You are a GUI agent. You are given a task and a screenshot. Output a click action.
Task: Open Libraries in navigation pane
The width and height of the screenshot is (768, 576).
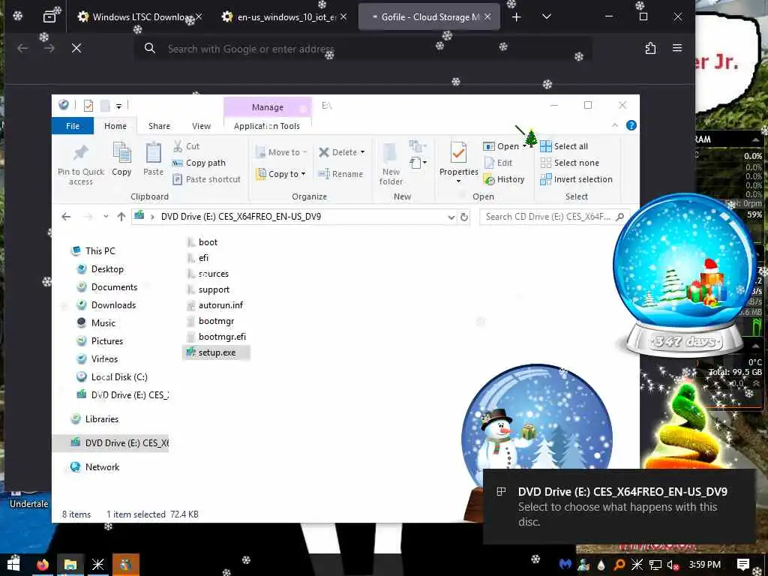tap(95, 418)
